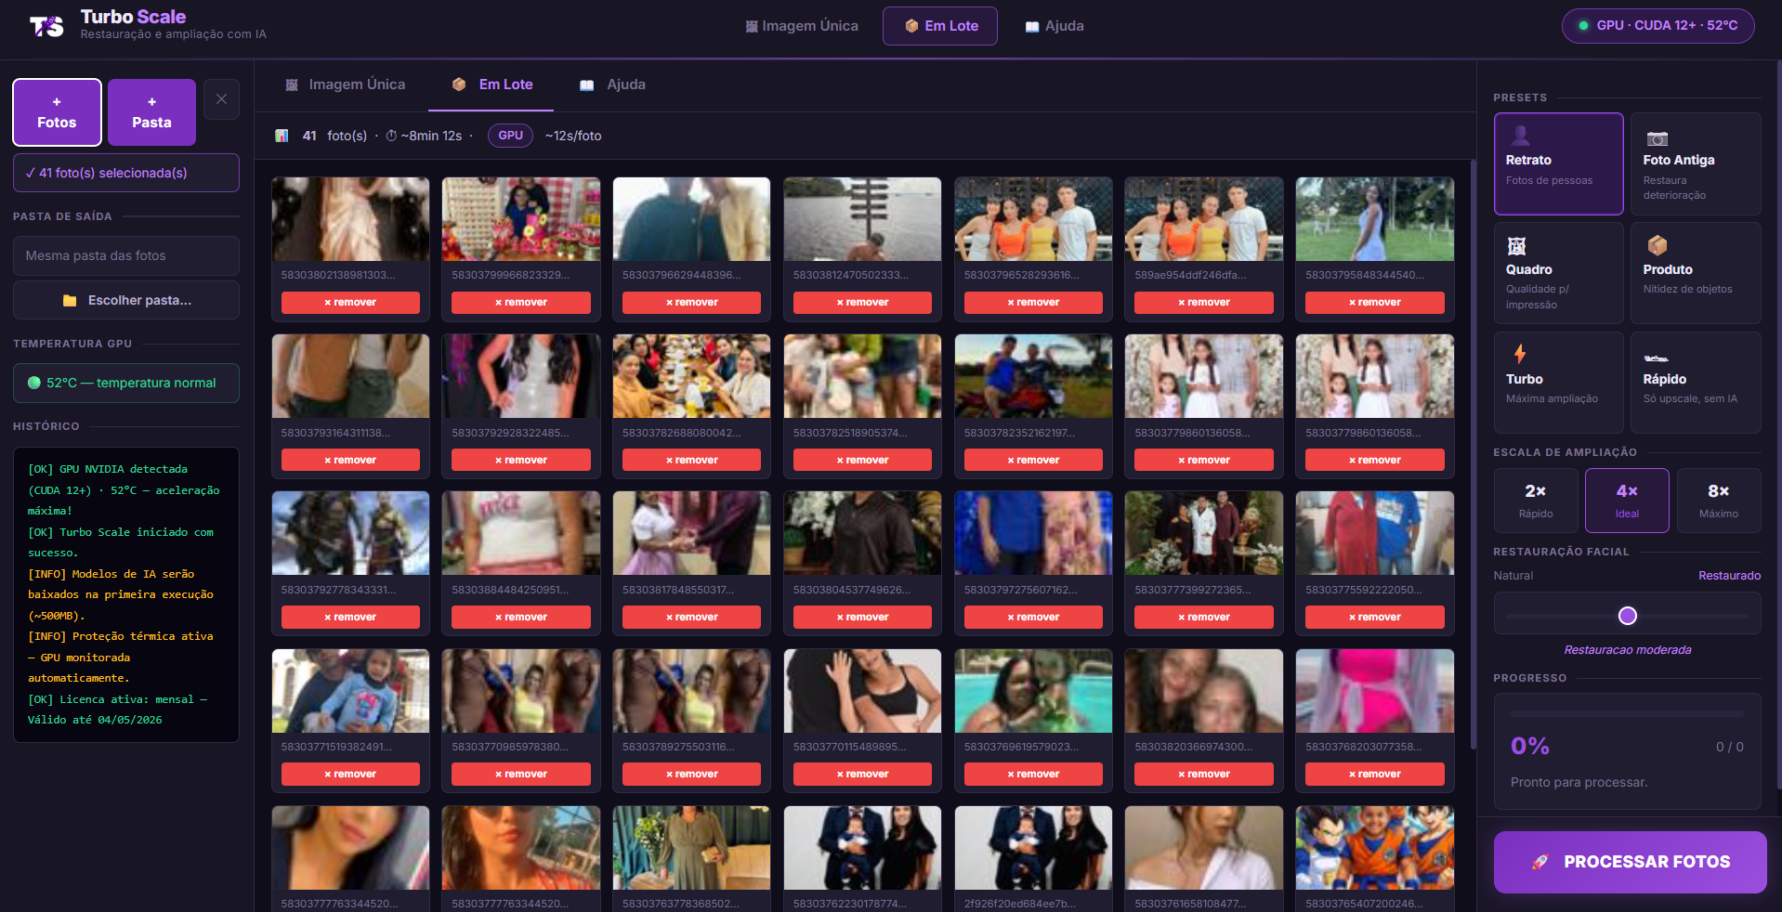1782x912 pixels.
Task: Click the Turbo Scale TS logo
Action: 46,26
